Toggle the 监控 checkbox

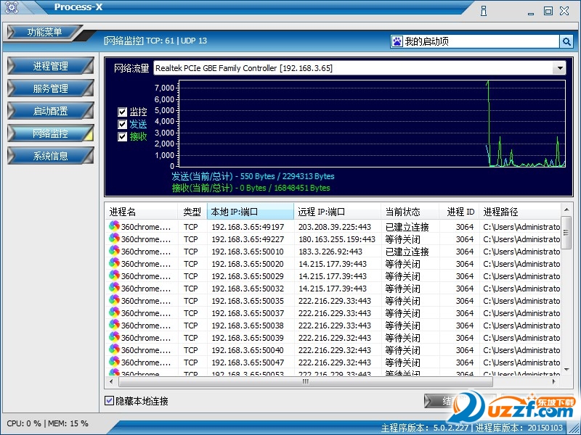click(x=123, y=112)
